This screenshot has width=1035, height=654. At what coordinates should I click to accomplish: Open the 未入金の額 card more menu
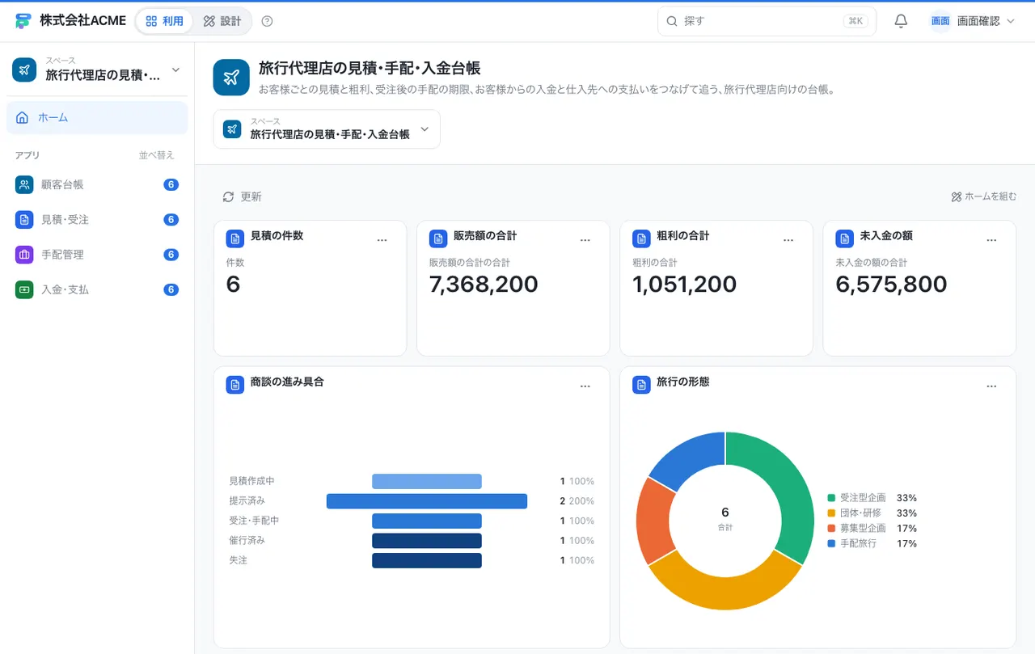click(x=992, y=240)
